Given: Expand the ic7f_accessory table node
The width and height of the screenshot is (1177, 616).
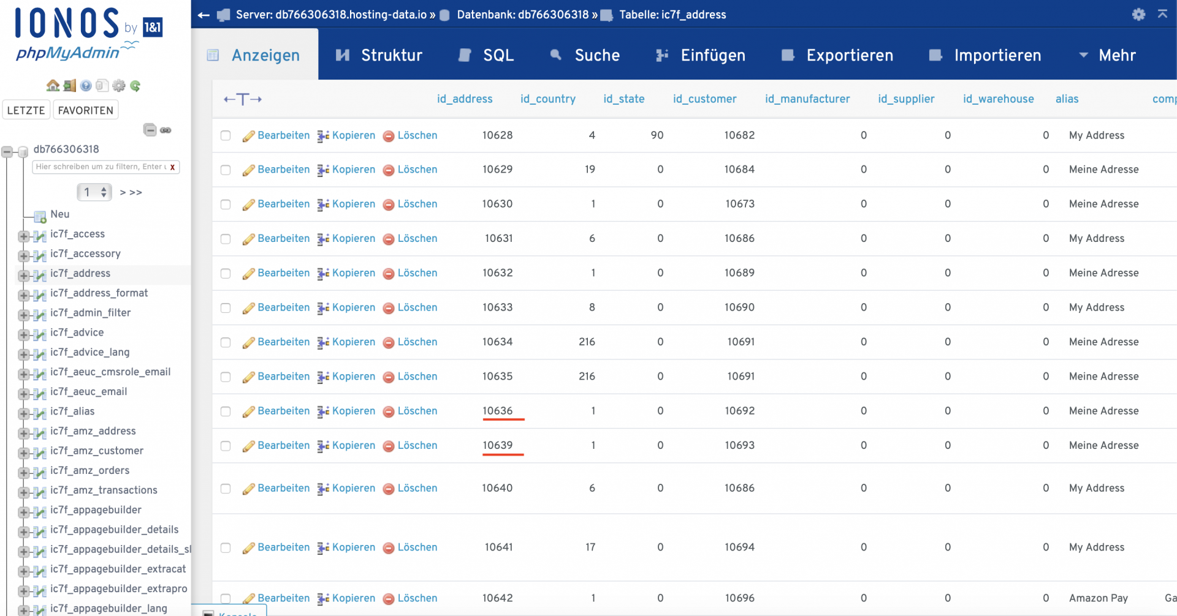Looking at the screenshot, I should pos(23,255).
